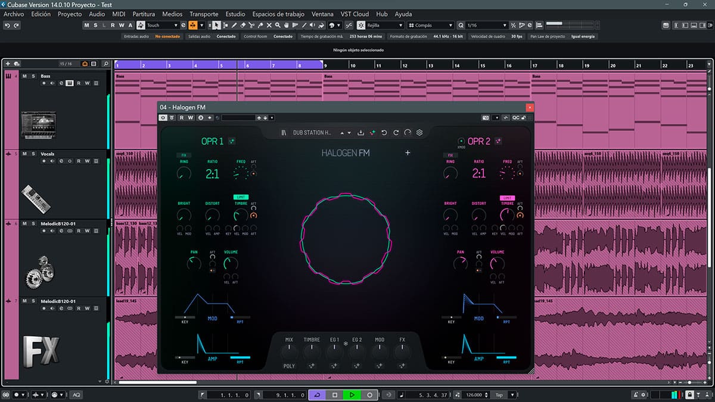Enable Read automation in Halogen FM window
The width and height of the screenshot is (715, 402).
tap(182, 118)
